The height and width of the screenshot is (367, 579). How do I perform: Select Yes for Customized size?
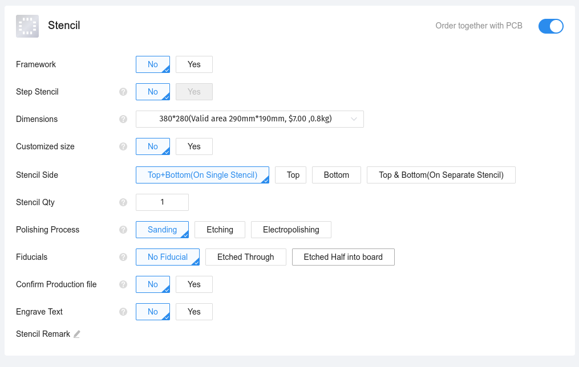(194, 146)
